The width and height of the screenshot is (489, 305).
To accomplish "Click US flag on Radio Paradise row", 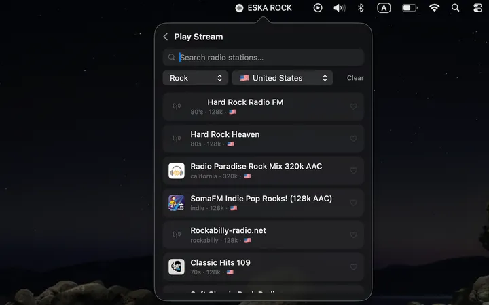I will point(247,176).
